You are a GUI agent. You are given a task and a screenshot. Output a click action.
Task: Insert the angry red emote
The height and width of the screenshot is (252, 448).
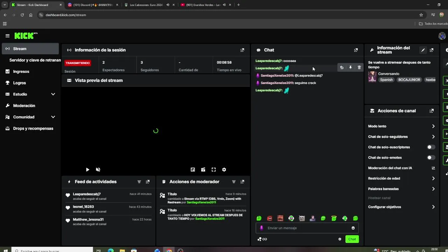269,218
